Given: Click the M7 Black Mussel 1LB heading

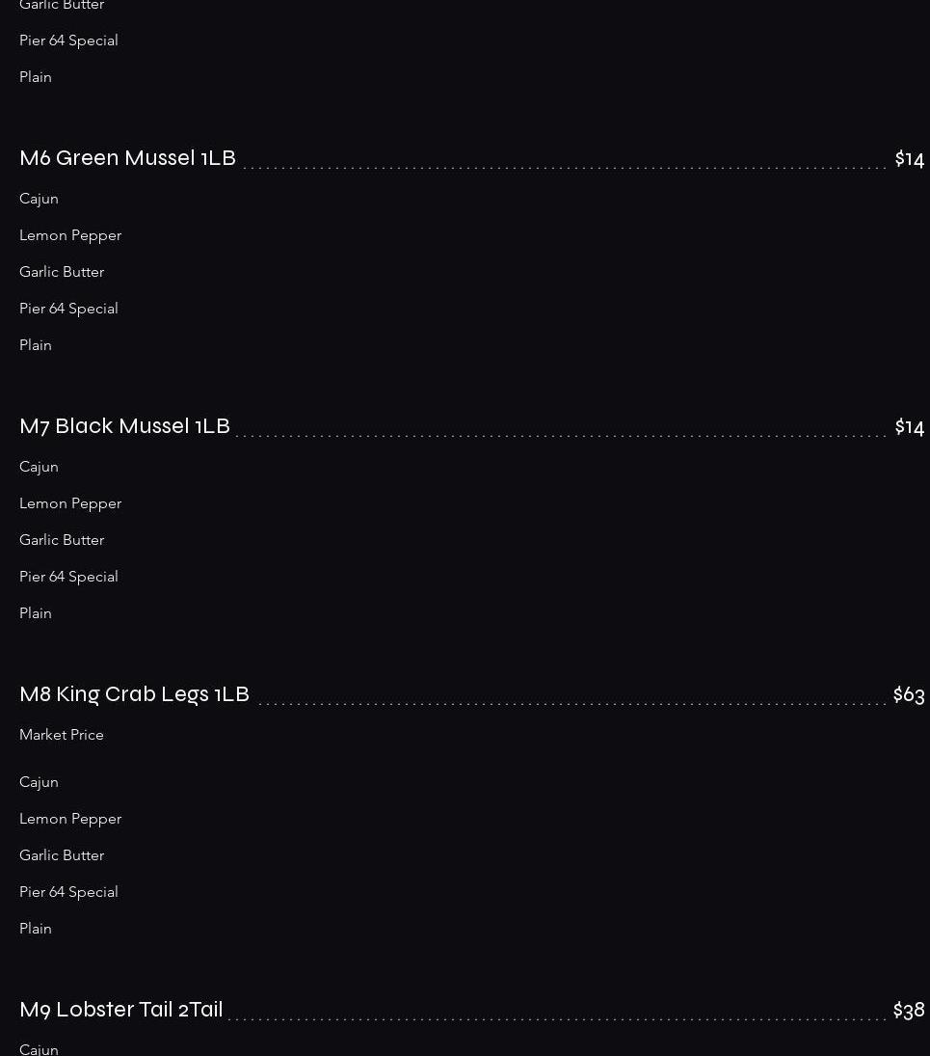Looking at the screenshot, I should (x=124, y=426).
